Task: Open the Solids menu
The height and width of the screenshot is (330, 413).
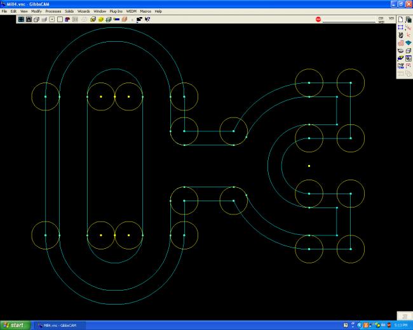Action: (x=69, y=11)
